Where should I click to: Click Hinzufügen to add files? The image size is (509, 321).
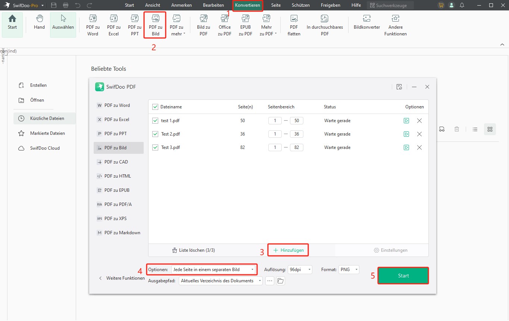pos(288,250)
